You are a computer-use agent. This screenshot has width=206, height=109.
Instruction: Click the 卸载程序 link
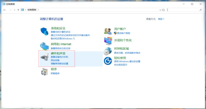click(x=55, y=73)
